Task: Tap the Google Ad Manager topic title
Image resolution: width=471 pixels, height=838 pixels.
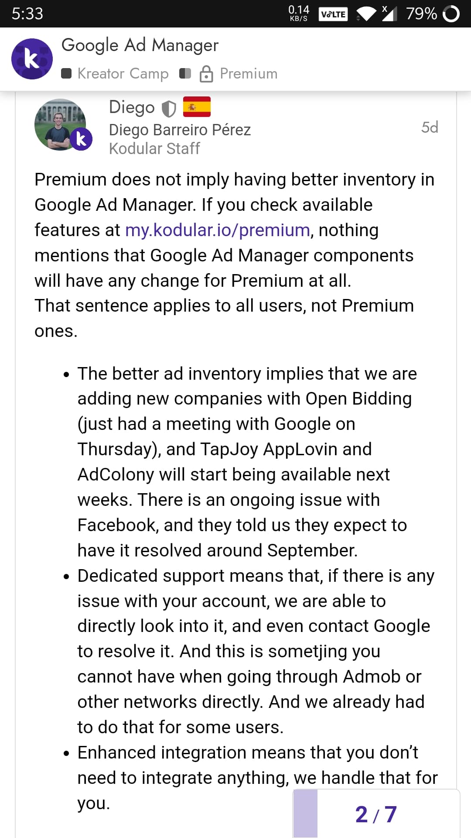Action: [x=140, y=45]
